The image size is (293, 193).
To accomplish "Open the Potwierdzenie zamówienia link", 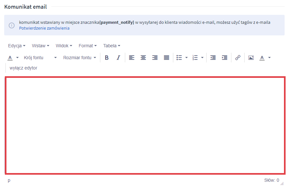I will coord(44,28).
